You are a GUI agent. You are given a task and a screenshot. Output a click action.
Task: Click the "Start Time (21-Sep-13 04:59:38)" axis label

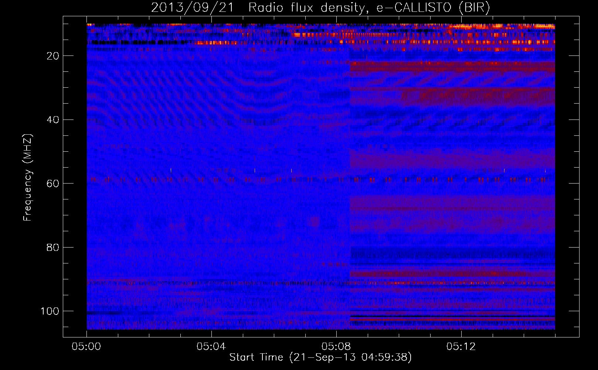320,357
